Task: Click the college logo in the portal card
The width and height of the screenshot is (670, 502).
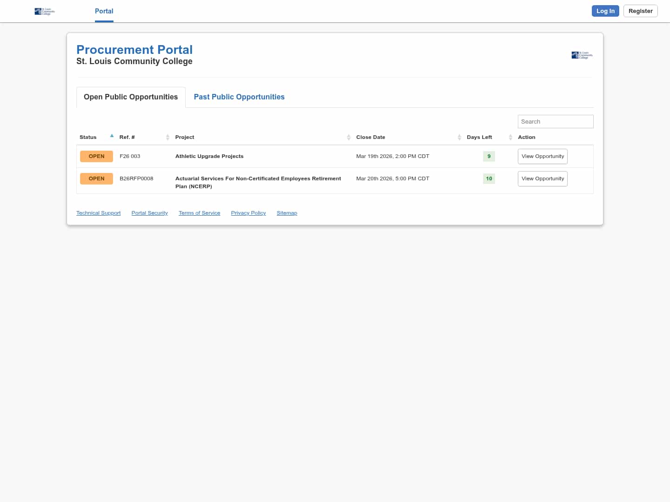Action: point(582,55)
